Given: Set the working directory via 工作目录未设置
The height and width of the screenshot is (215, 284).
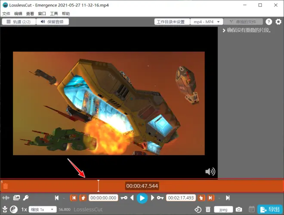Looking at the screenshot, I should click(x=172, y=22).
